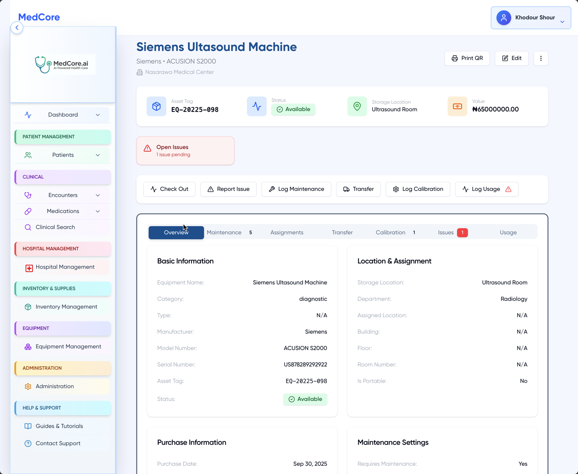The image size is (578, 474).
Task: Open the Khodour Shour account dropdown
Action: click(x=562, y=22)
